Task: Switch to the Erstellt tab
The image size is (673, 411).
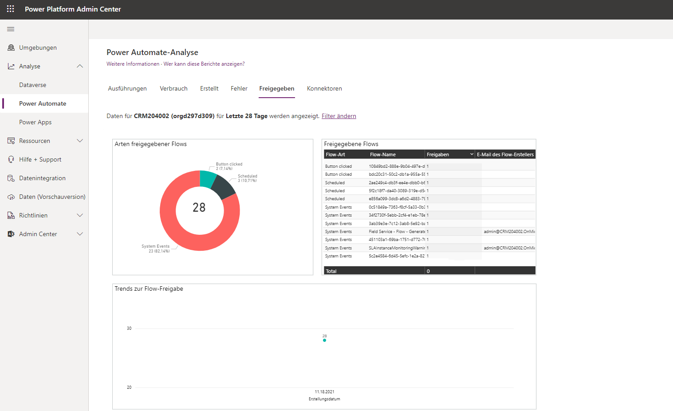Action: [x=209, y=88]
